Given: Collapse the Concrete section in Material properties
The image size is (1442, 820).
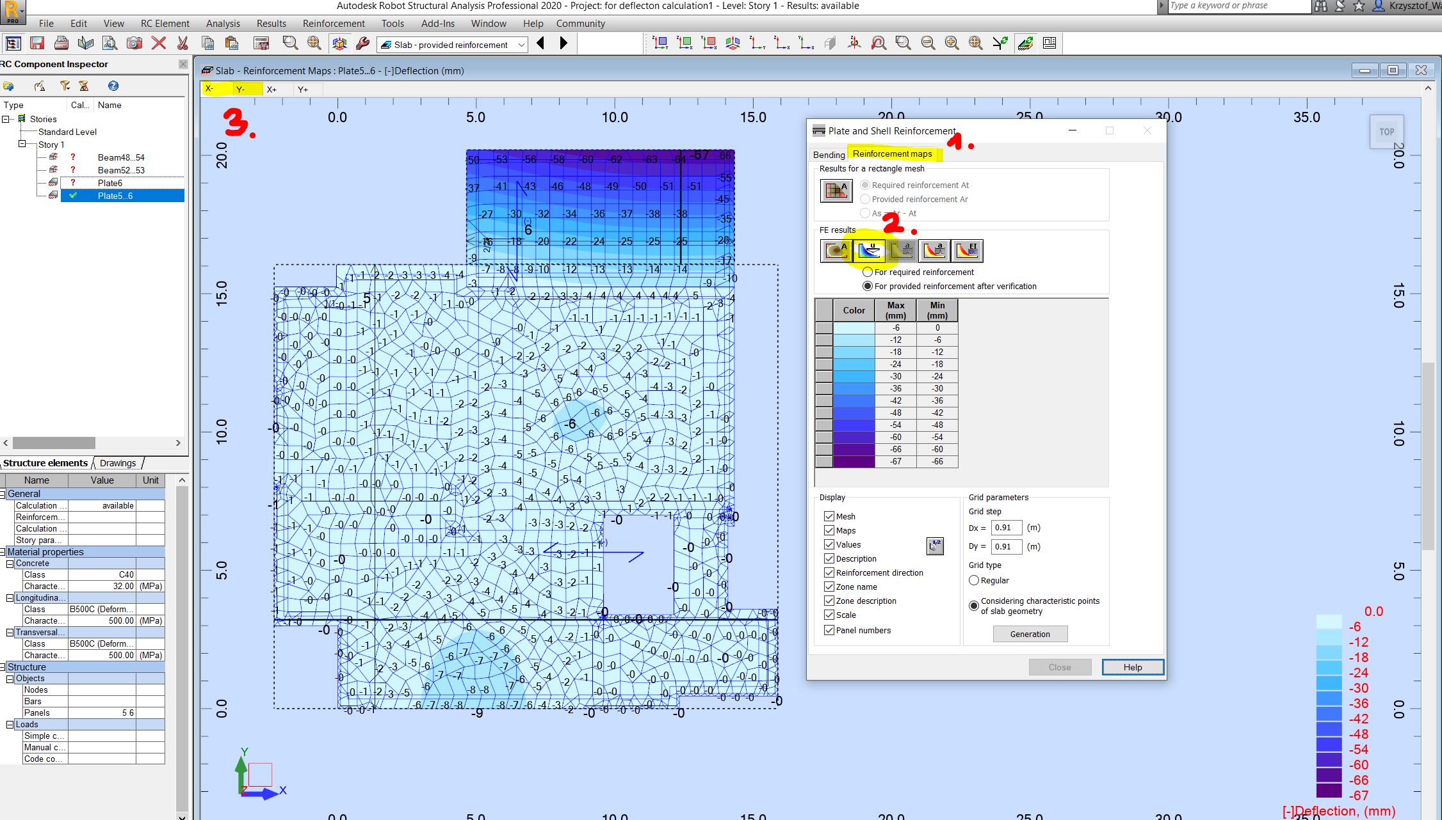Looking at the screenshot, I should pos(10,563).
